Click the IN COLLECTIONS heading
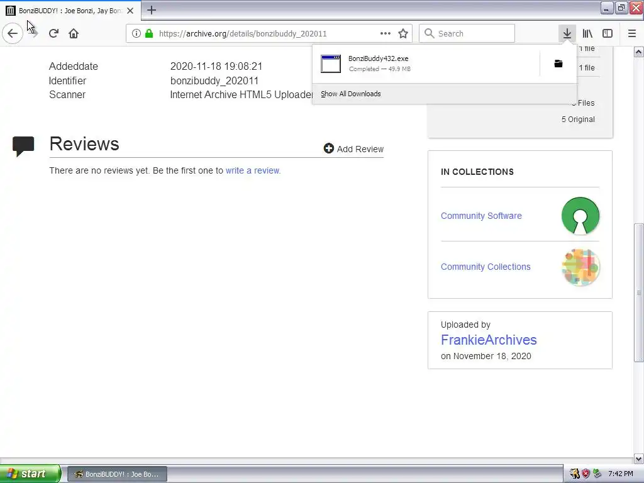Screen dimensions: 644x483 [x=477, y=172]
